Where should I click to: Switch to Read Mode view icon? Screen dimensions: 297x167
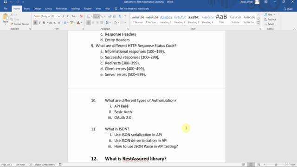tap(243, 165)
